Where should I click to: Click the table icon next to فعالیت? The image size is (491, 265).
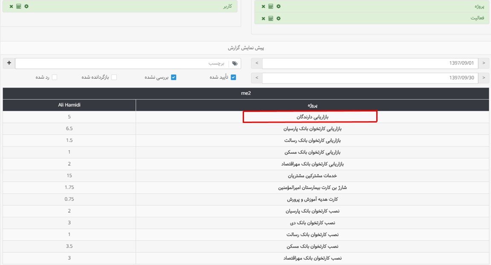pos(271,18)
